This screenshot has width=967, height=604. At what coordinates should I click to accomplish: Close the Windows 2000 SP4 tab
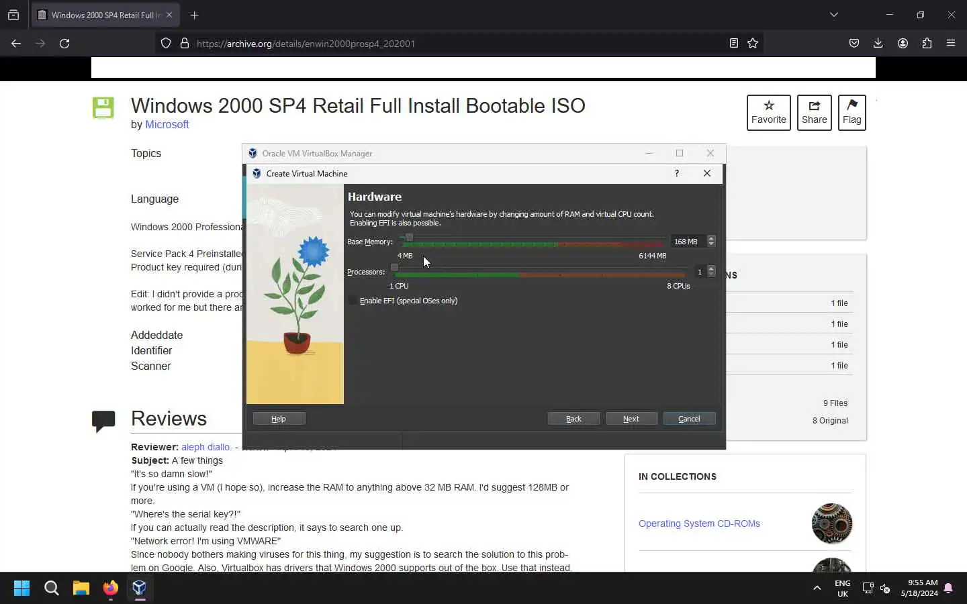(x=169, y=15)
